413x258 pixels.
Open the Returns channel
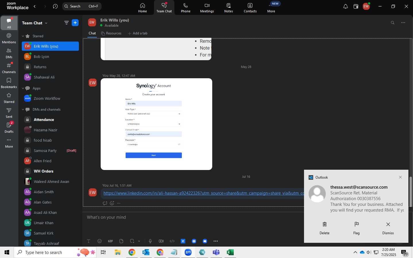click(x=50, y=67)
